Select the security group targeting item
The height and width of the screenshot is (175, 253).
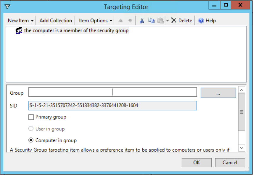(x=76, y=30)
